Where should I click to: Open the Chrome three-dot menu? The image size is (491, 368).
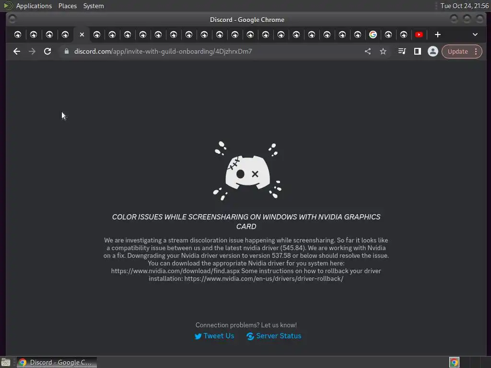pos(476,51)
